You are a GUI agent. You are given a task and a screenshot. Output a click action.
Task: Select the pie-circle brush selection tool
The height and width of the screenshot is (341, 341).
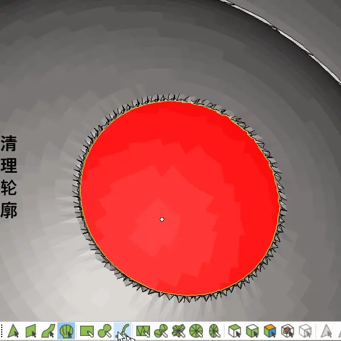pyautogui.click(x=161, y=331)
